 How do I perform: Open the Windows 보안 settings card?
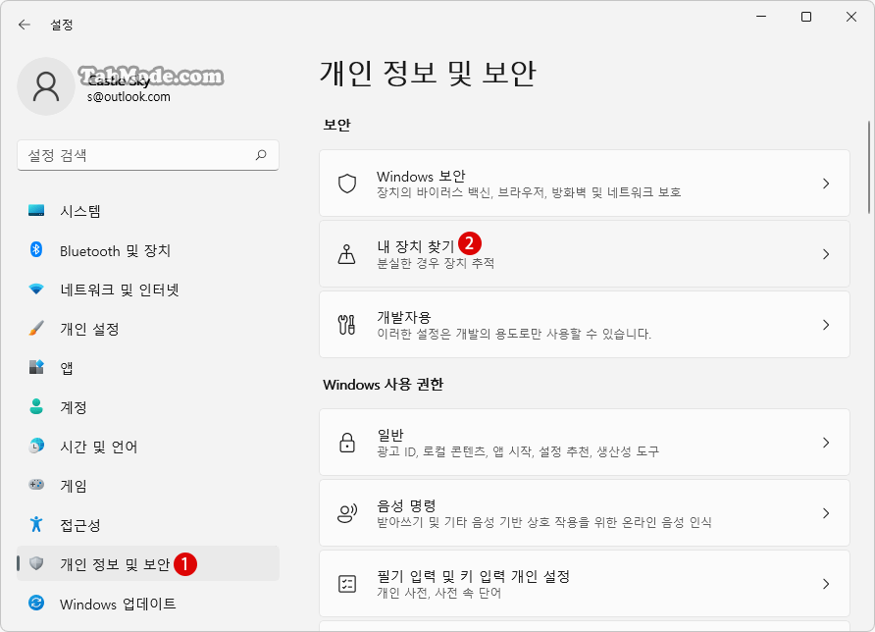pyautogui.click(x=585, y=184)
